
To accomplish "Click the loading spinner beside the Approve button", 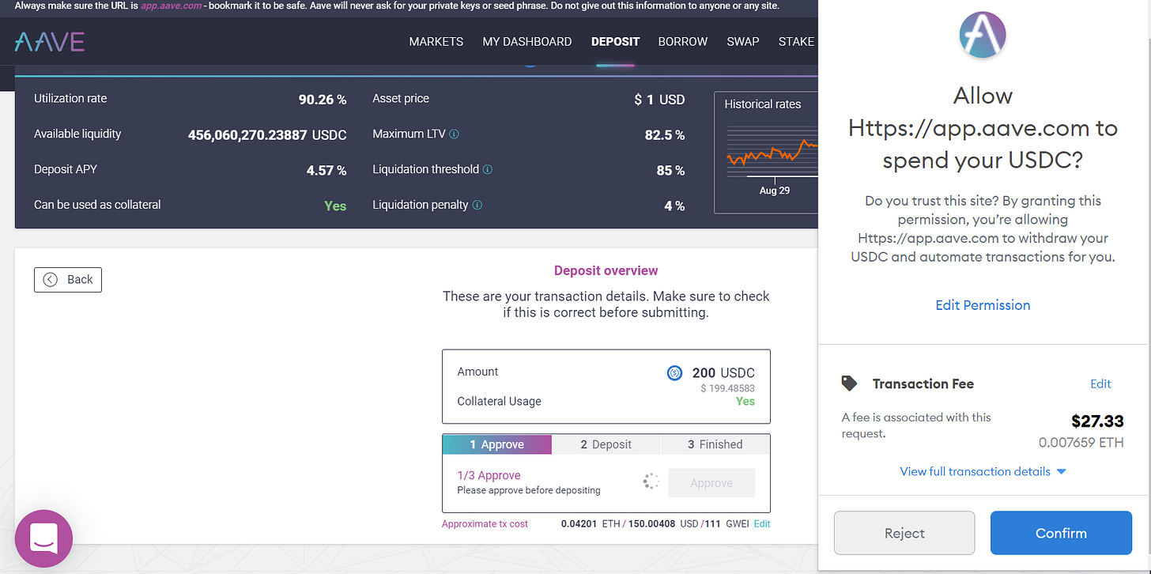I will [651, 481].
